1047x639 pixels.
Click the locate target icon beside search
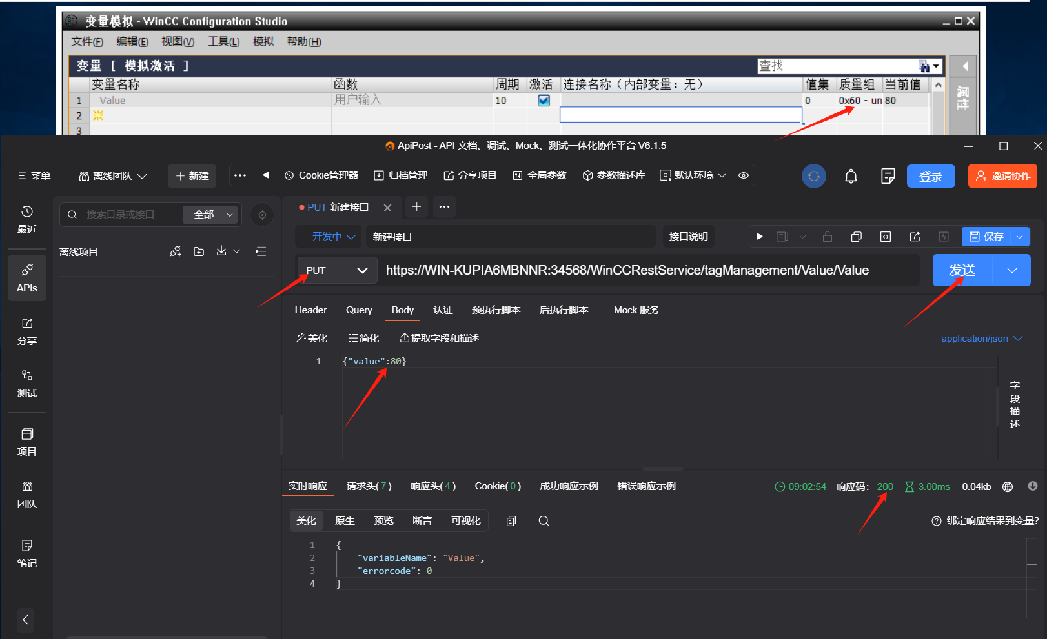click(x=262, y=215)
